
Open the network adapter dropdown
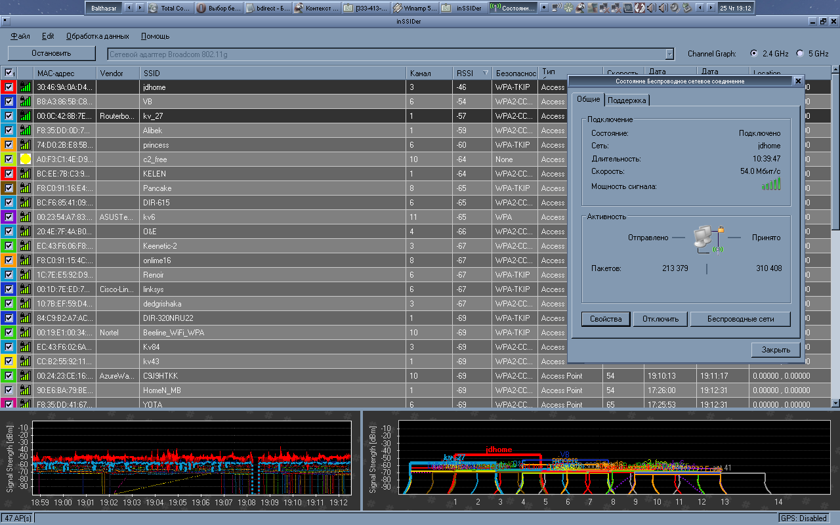pos(669,54)
